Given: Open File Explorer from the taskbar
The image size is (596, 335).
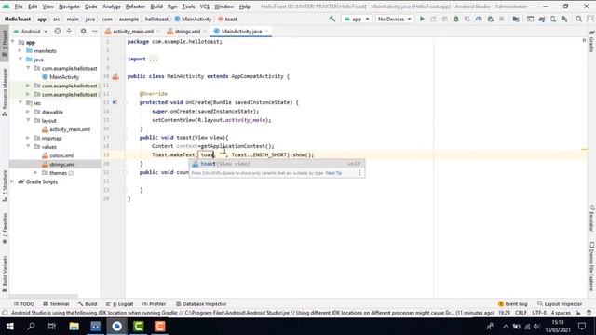Looking at the screenshot, I should point(74,327).
